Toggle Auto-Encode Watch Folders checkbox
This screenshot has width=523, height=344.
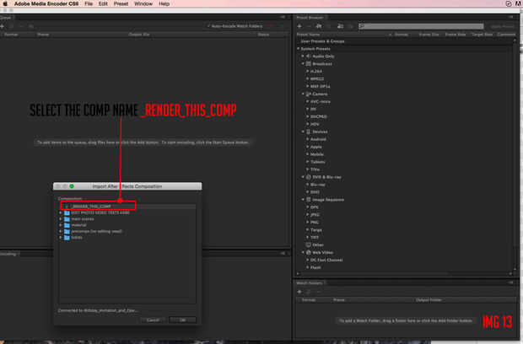pos(209,26)
